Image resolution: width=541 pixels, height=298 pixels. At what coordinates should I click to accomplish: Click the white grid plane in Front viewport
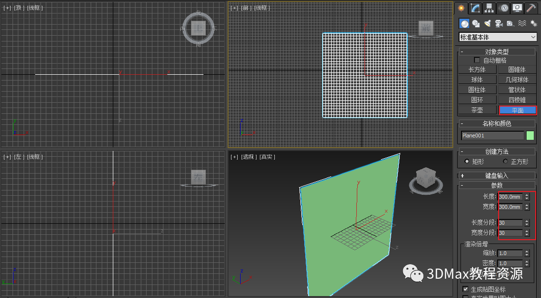[x=365, y=75]
